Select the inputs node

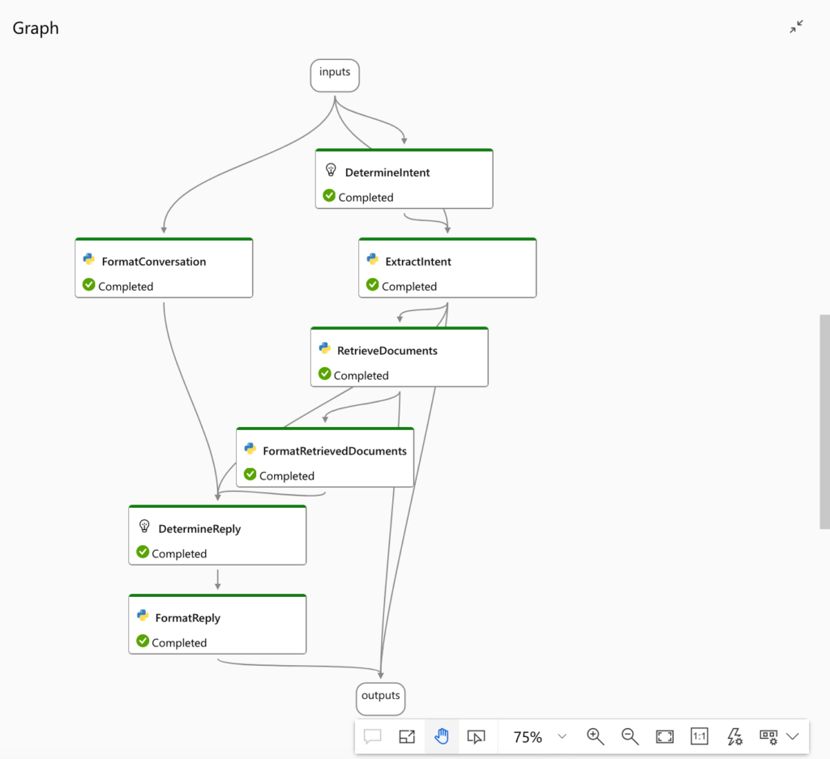335,75
